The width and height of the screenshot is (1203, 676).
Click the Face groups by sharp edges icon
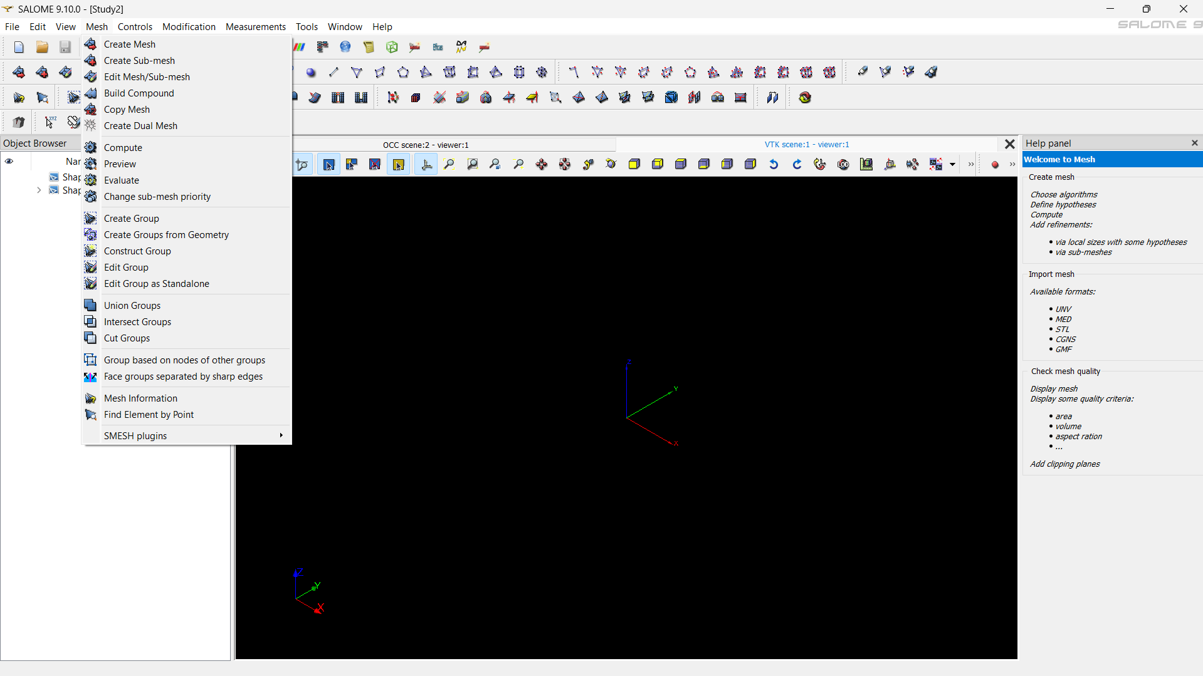pos(91,377)
